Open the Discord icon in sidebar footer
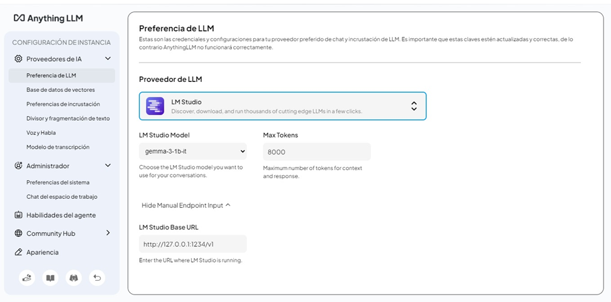The width and height of the screenshot is (611, 302). pos(73,278)
